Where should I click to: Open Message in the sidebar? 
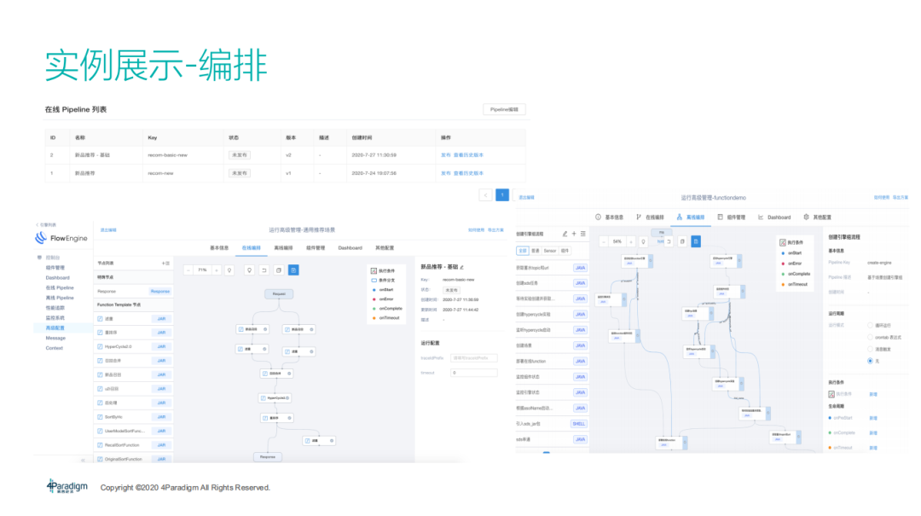pos(55,338)
